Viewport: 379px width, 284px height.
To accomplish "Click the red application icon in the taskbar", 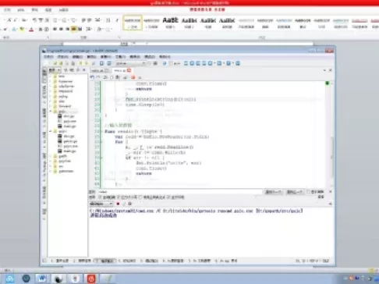I will pos(91,279).
